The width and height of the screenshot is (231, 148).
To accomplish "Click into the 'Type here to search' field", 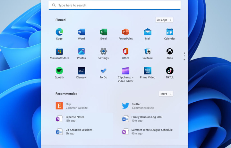I will (x=115, y=5).
